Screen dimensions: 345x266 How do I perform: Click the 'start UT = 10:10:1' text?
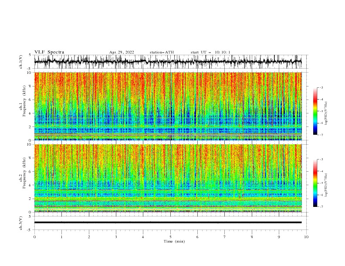coord(210,52)
